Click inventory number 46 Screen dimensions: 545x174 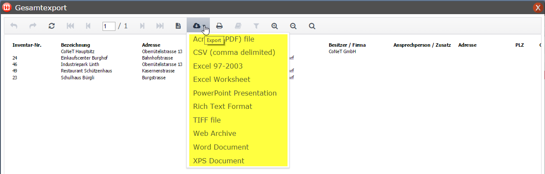click(x=15, y=64)
